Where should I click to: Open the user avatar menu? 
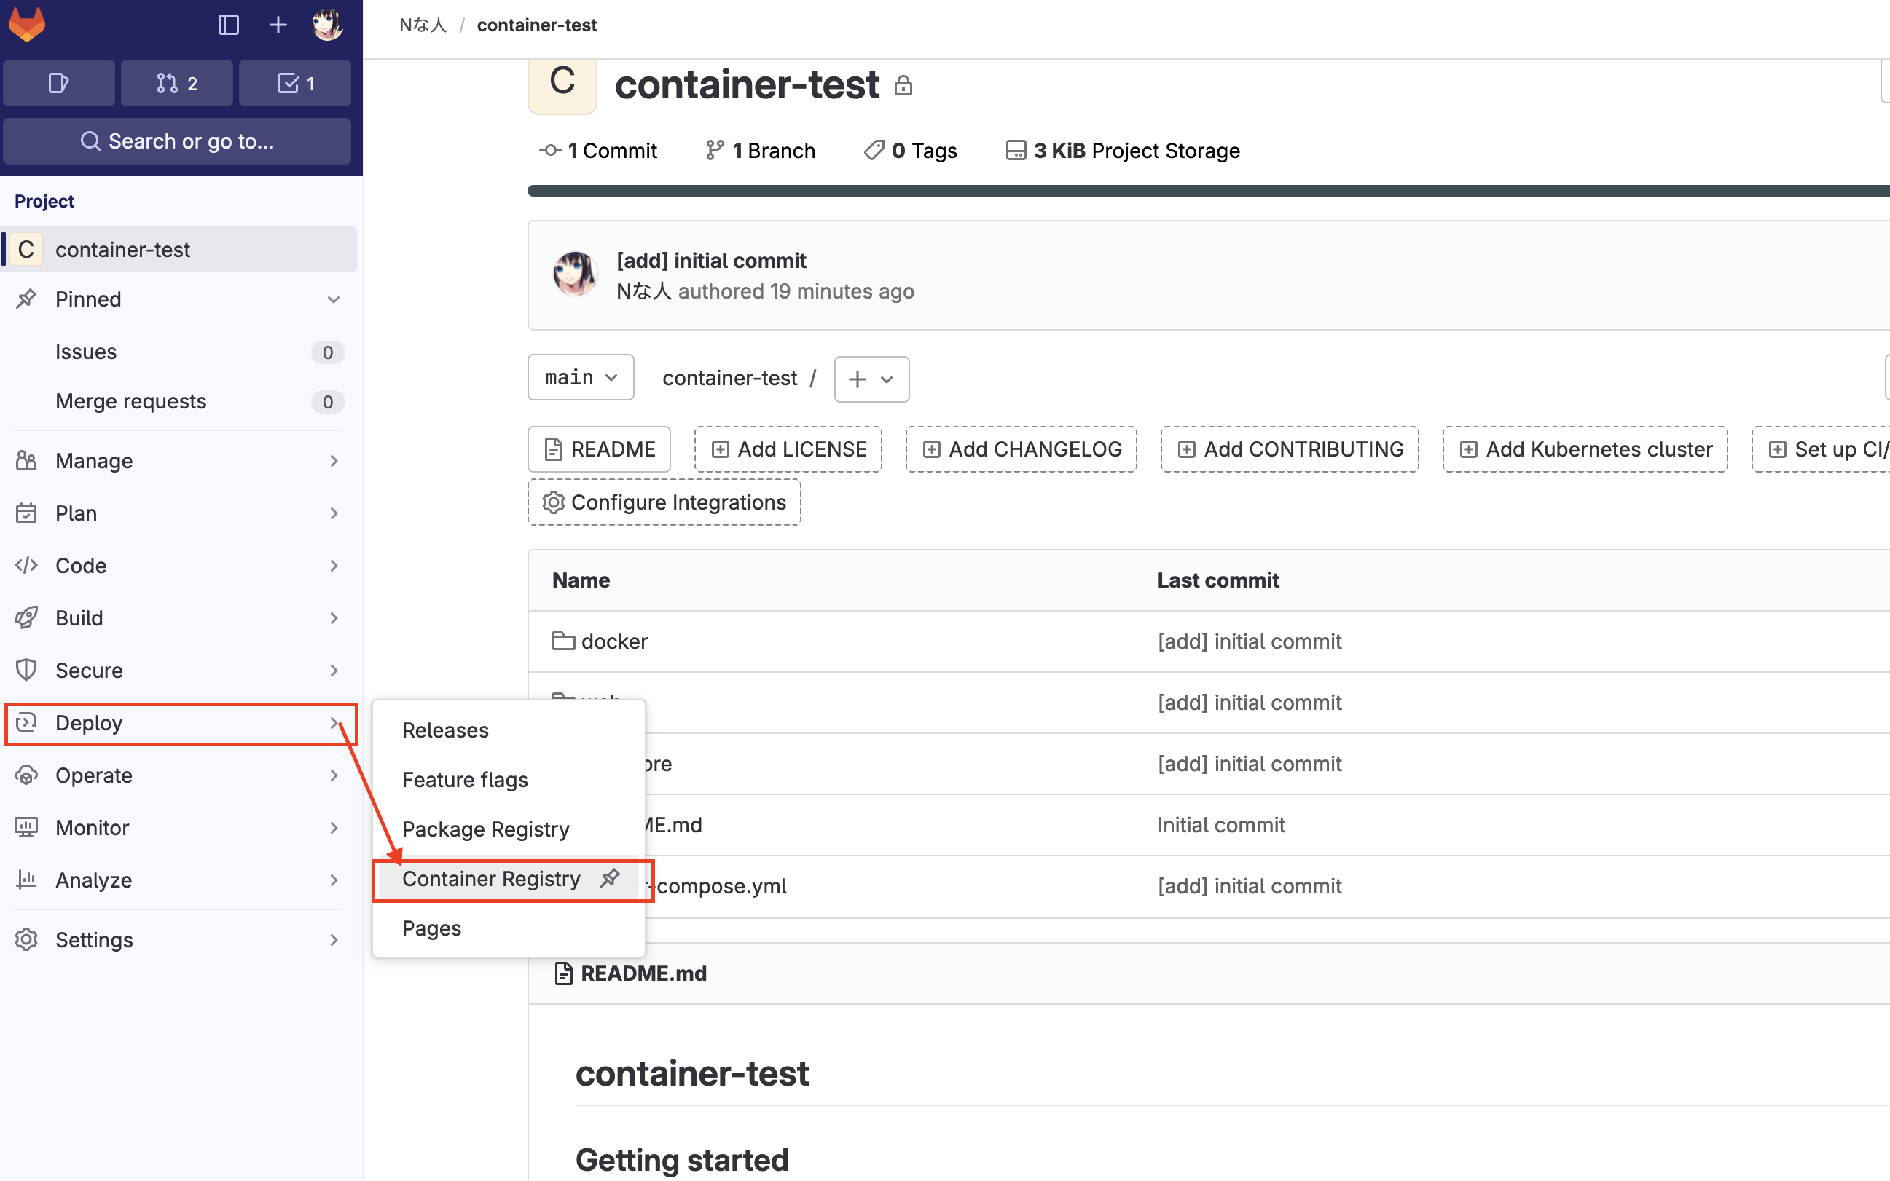pos(326,25)
